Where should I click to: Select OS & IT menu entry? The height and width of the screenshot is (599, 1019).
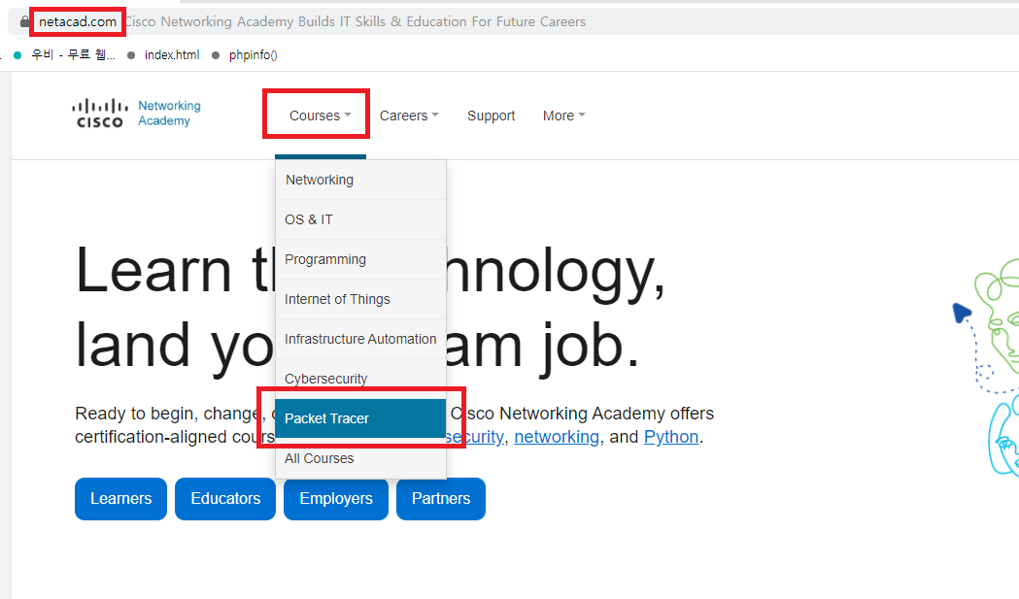point(360,219)
